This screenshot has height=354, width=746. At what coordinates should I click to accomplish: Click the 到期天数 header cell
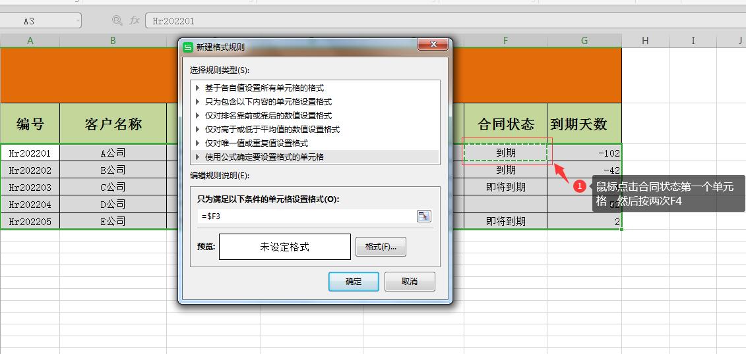(584, 124)
